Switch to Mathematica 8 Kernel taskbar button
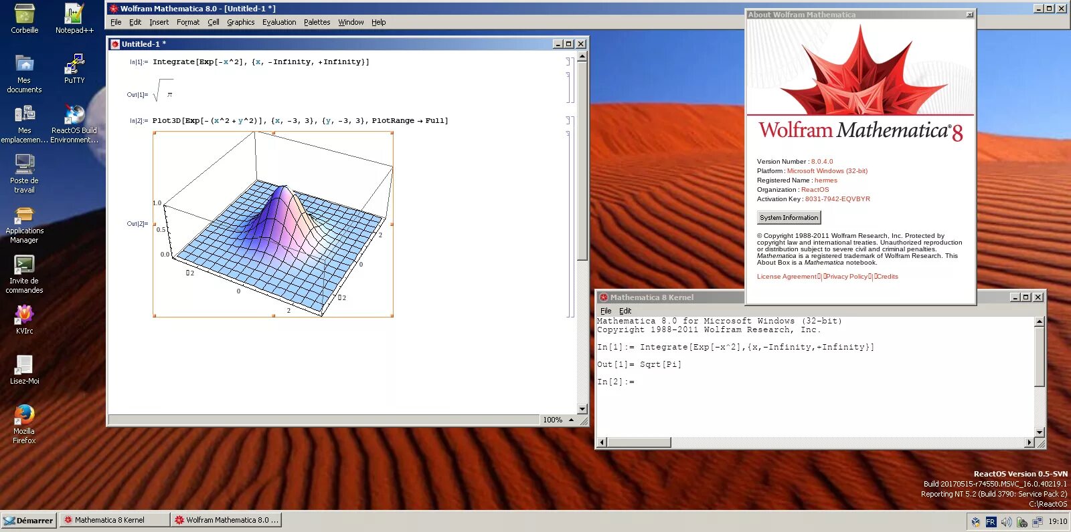Image resolution: width=1071 pixels, height=532 pixels. click(x=113, y=520)
